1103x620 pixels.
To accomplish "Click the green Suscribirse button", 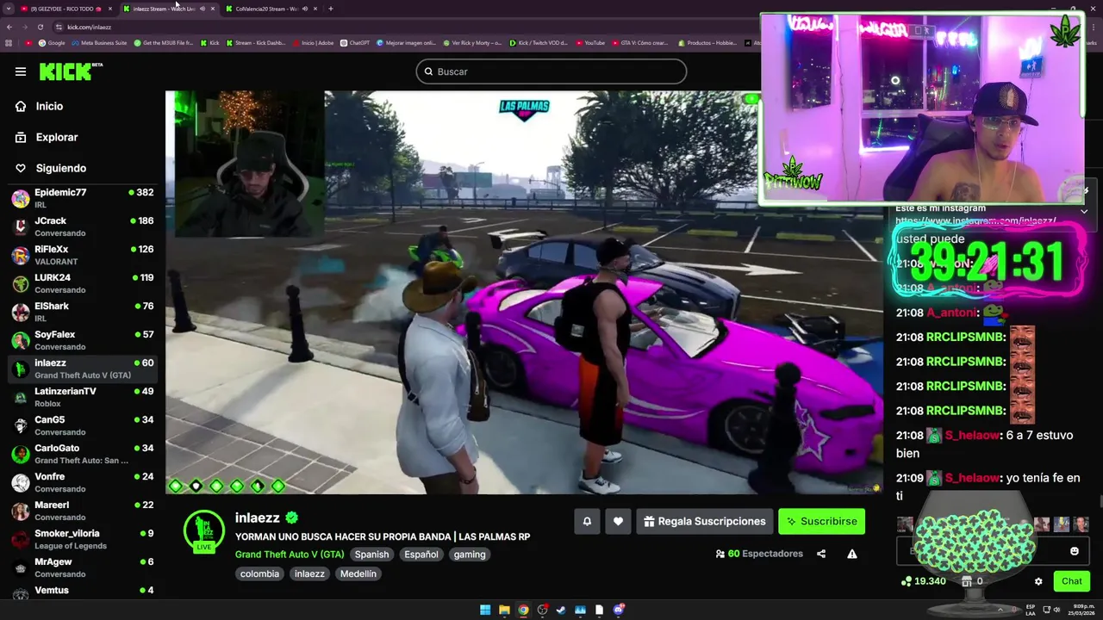I will pos(821,521).
